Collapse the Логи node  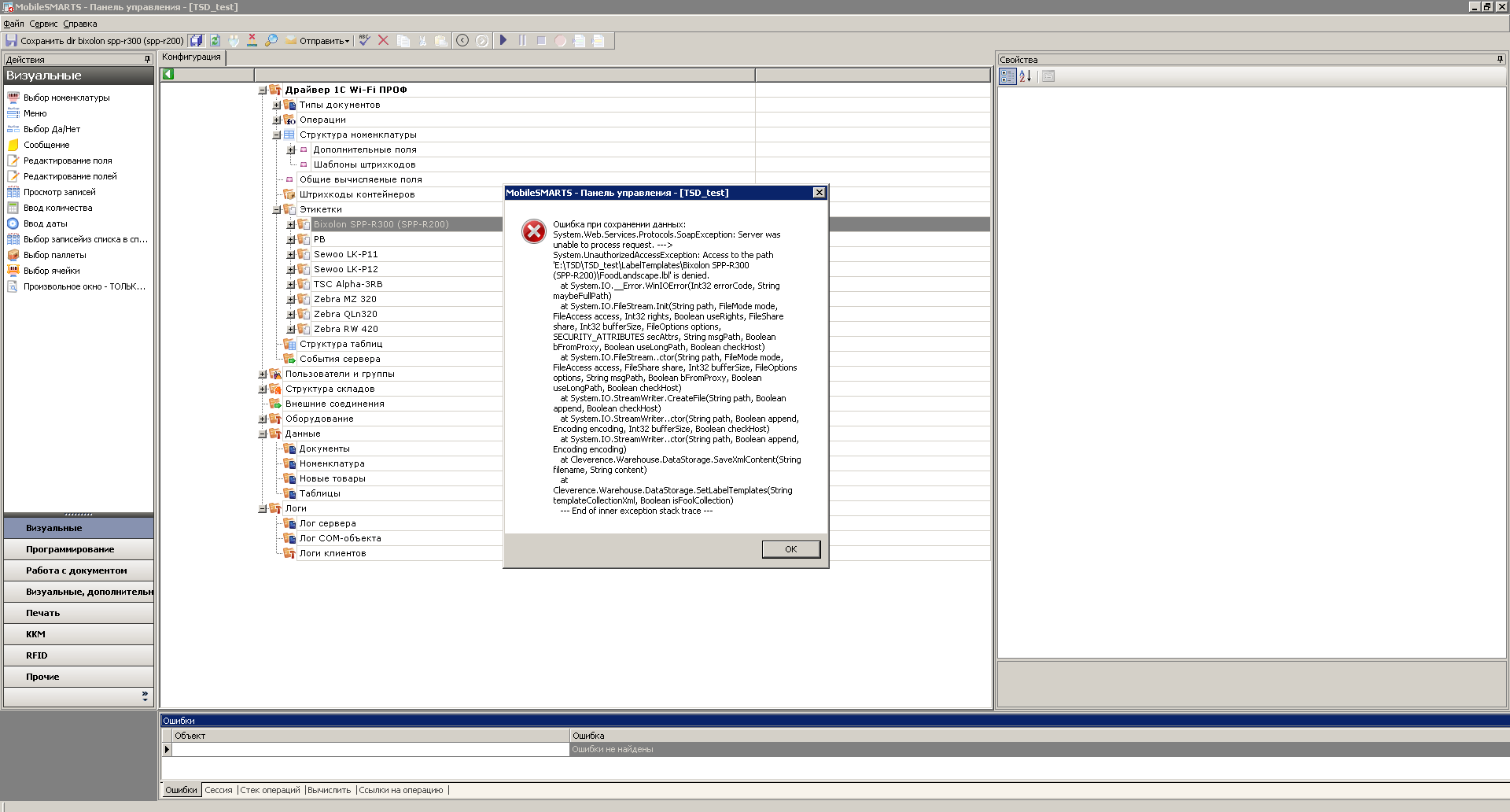click(262, 508)
